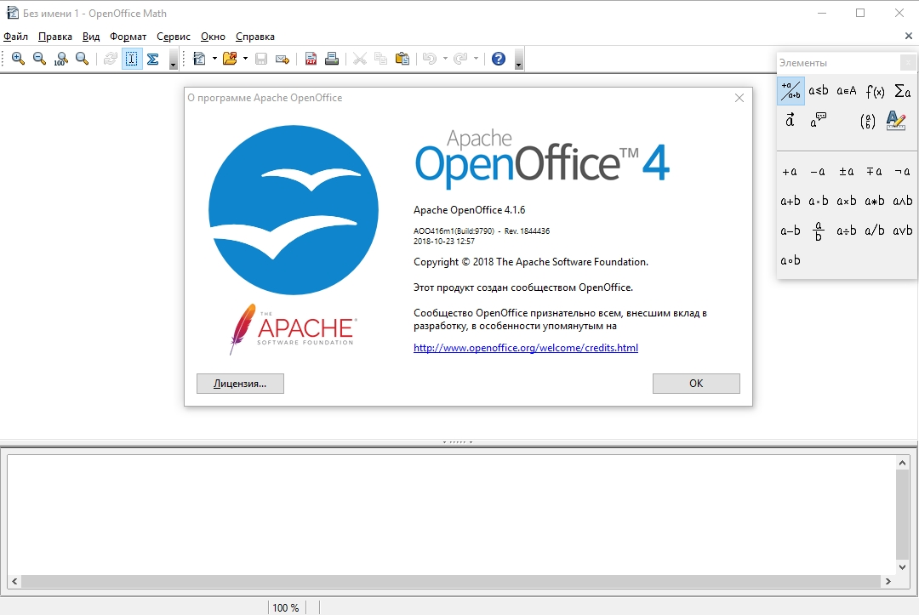
Task: Click the Cut scissors icon
Action: [360, 59]
